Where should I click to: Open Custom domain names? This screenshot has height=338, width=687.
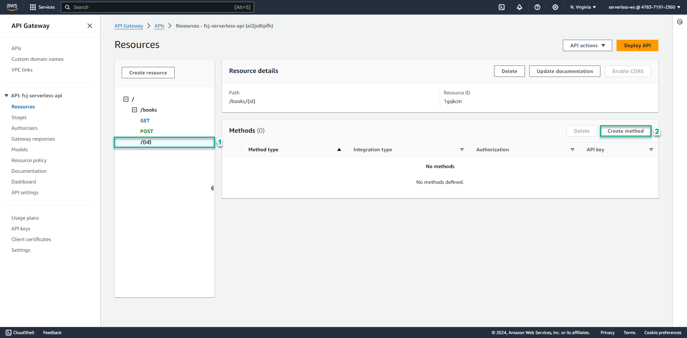(x=38, y=59)
